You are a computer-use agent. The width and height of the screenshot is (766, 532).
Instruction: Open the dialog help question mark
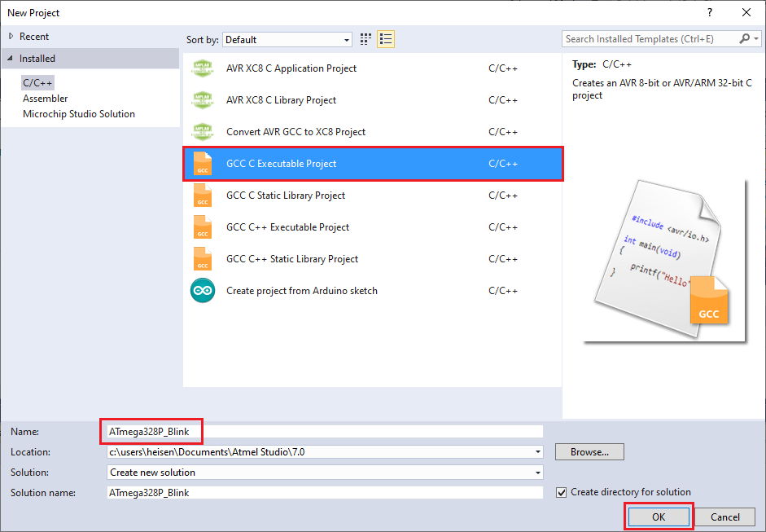click(710, 13)
